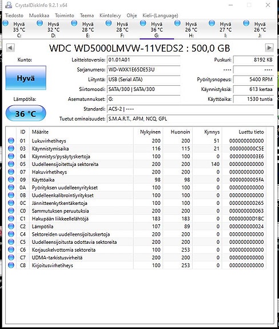This screenshot has width=279, height=329.
Task: Click the Käyttöaika field 1530 tuntia
Action: 253,99
